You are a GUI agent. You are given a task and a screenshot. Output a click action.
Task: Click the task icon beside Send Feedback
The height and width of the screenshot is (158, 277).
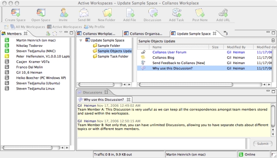[143, 63]
